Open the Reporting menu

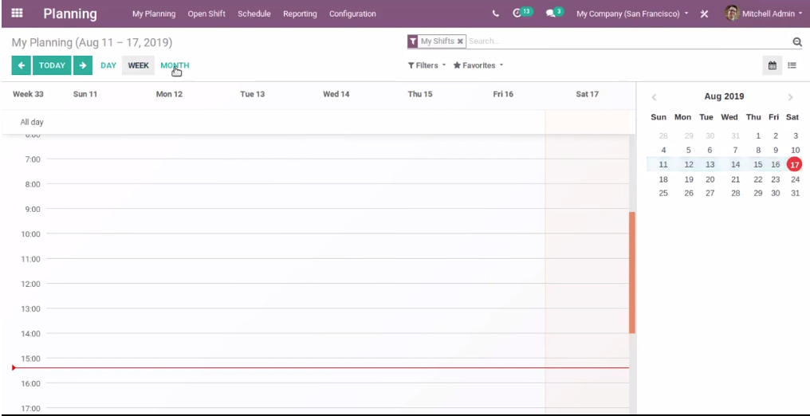pyautogui.click(x=300, y=14)
